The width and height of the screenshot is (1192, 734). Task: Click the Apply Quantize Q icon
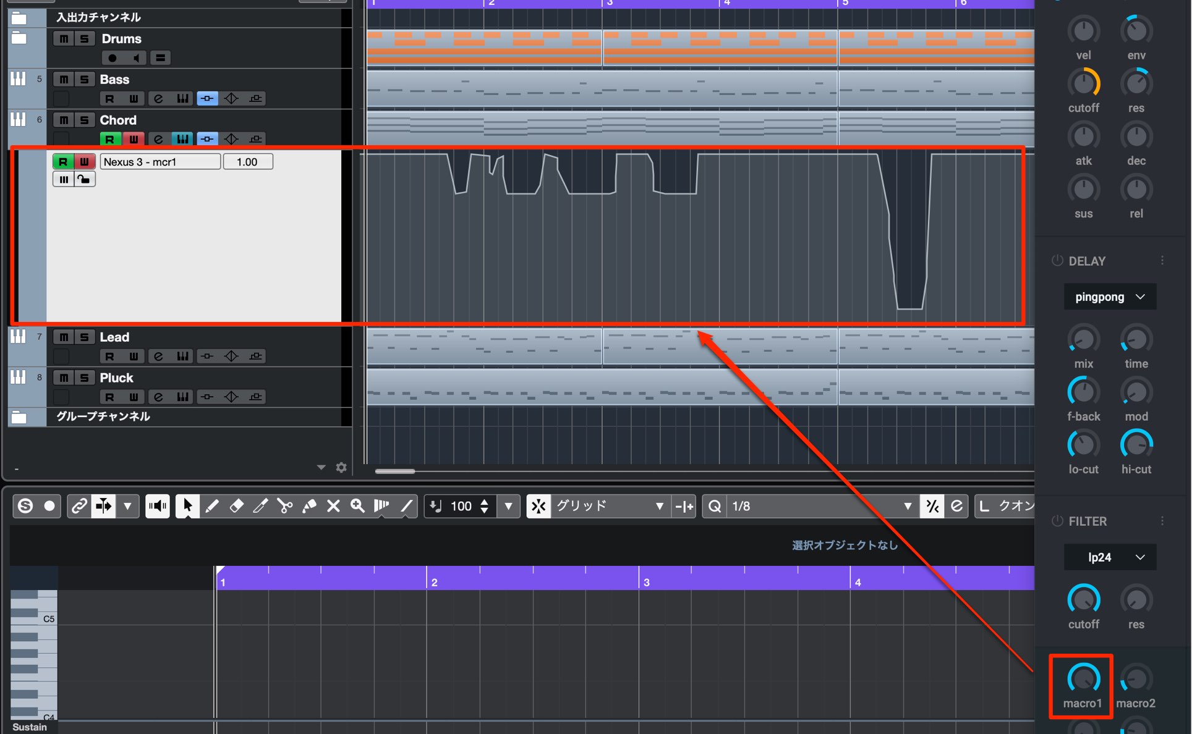click(x=715, y=506)
